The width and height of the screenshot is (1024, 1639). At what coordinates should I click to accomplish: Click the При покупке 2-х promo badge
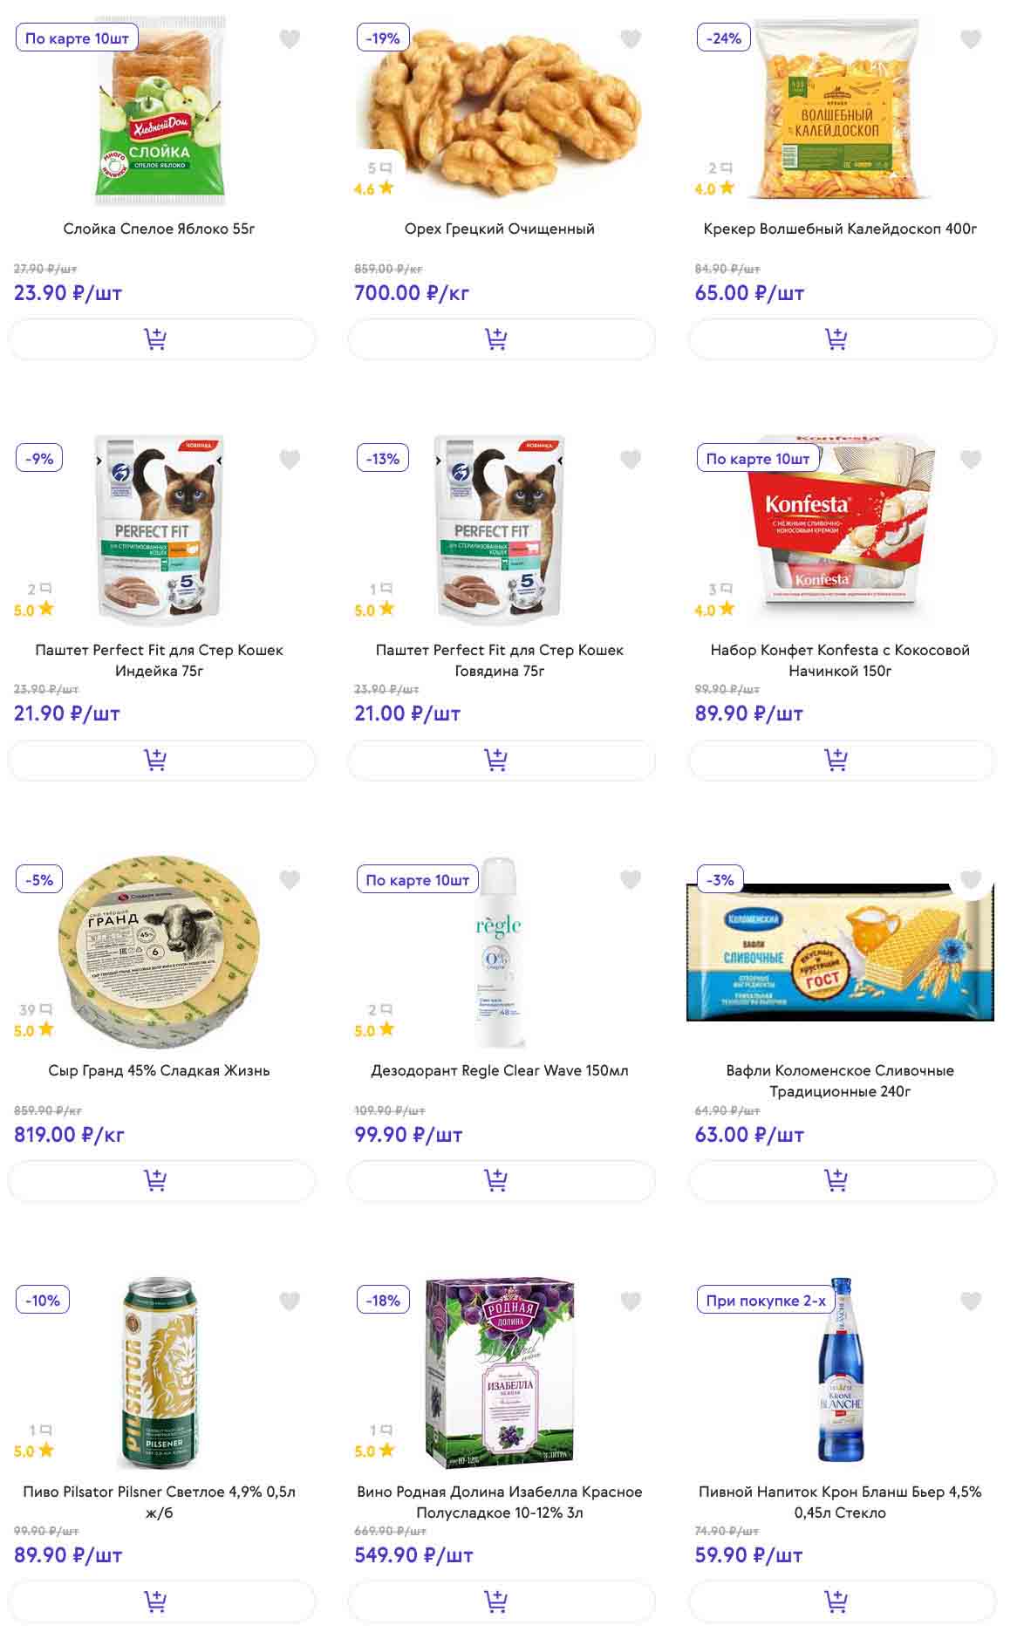tap(766, 1300)
